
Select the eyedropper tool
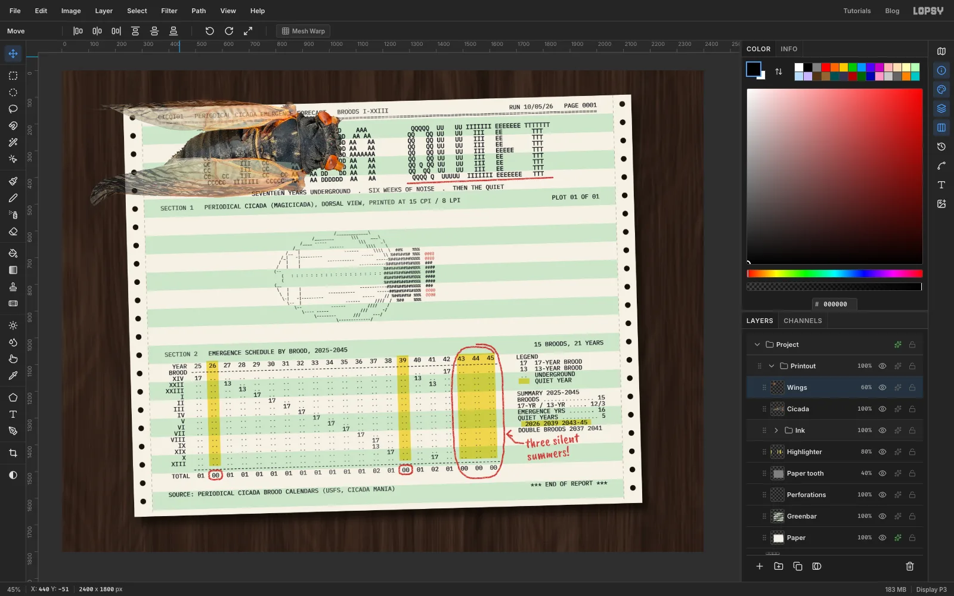[x=13, y=375]
